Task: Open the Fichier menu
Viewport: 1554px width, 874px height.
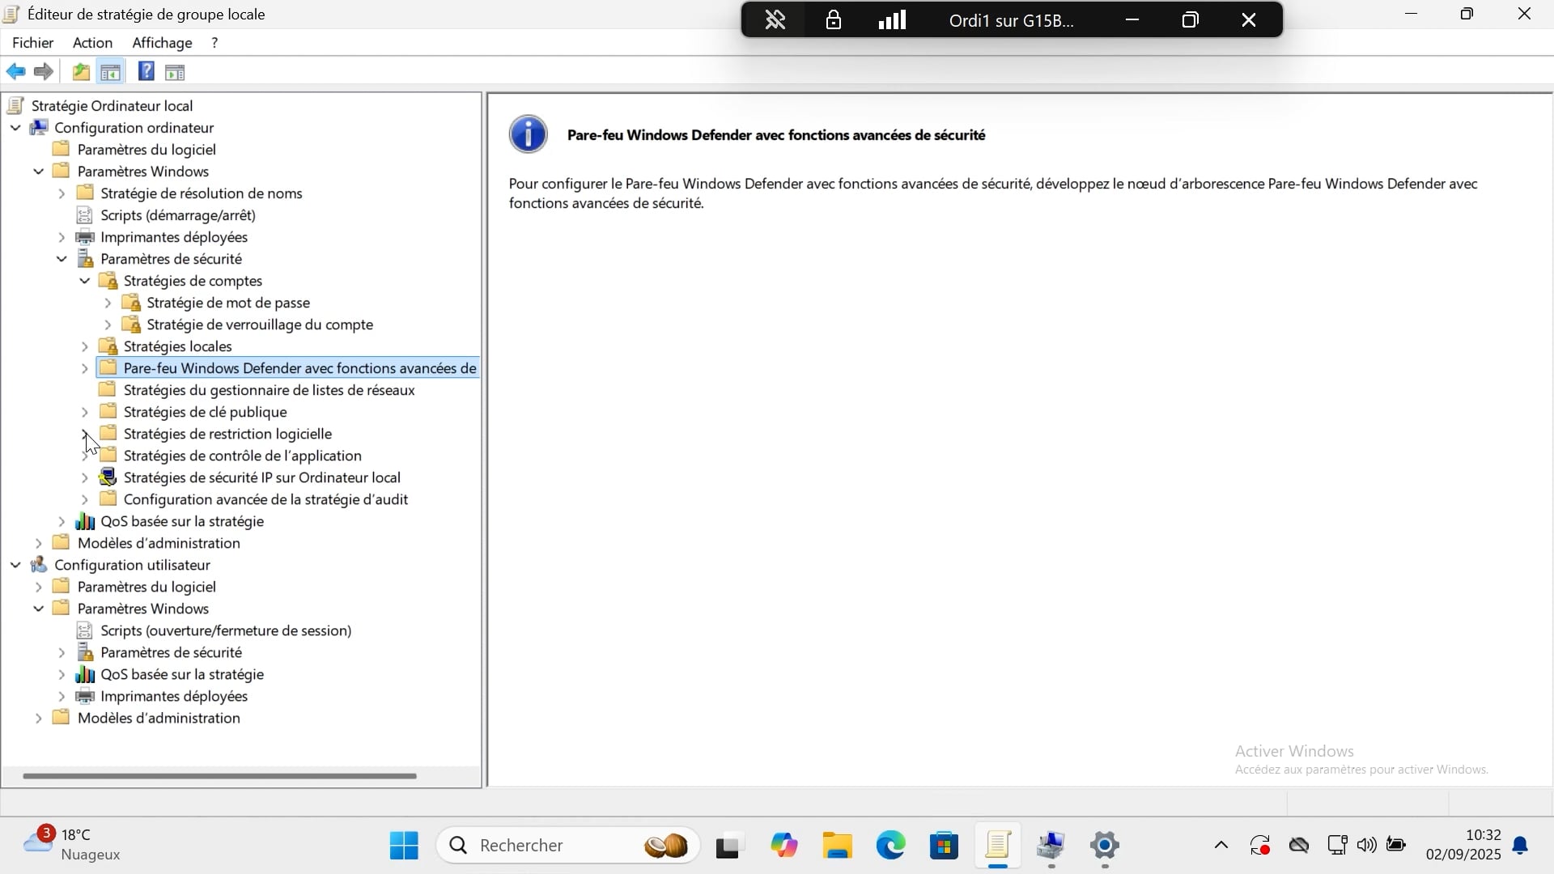Action: (33, 43)
